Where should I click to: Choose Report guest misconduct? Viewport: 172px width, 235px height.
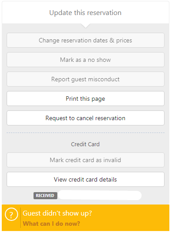(x=86, y=79)
